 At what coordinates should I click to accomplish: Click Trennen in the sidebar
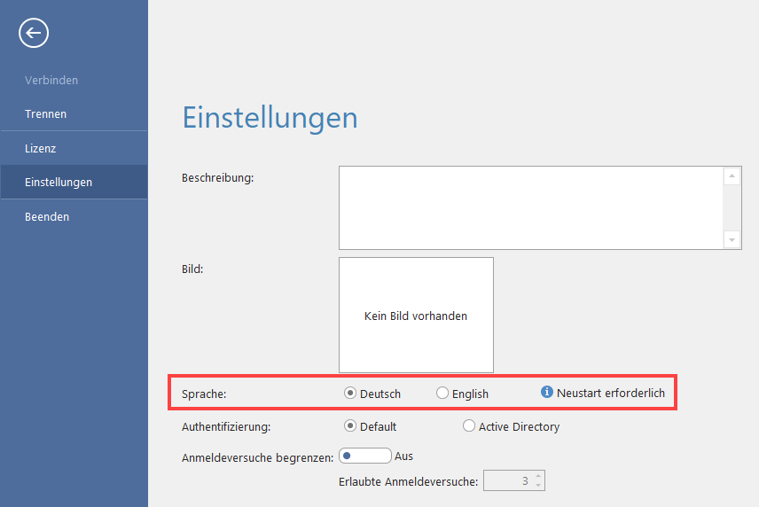pyautogui.click(x=46, y=113)
